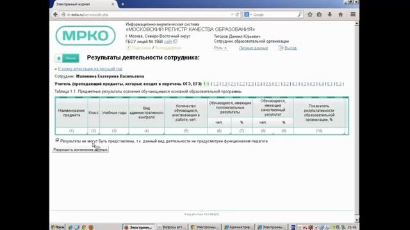410x230 pixels.
Task: Switch to table section 2.1
Action: pos(233,84)
